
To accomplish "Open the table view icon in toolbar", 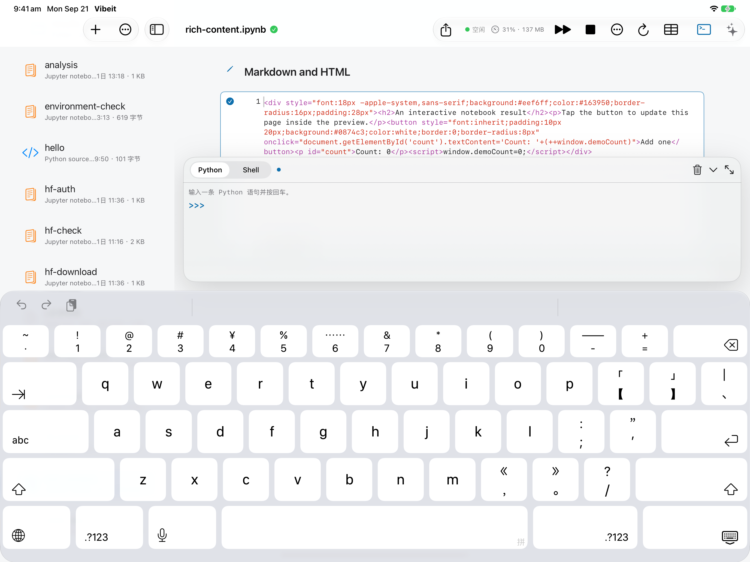I will pyautogui.click(x=671, y=30).
